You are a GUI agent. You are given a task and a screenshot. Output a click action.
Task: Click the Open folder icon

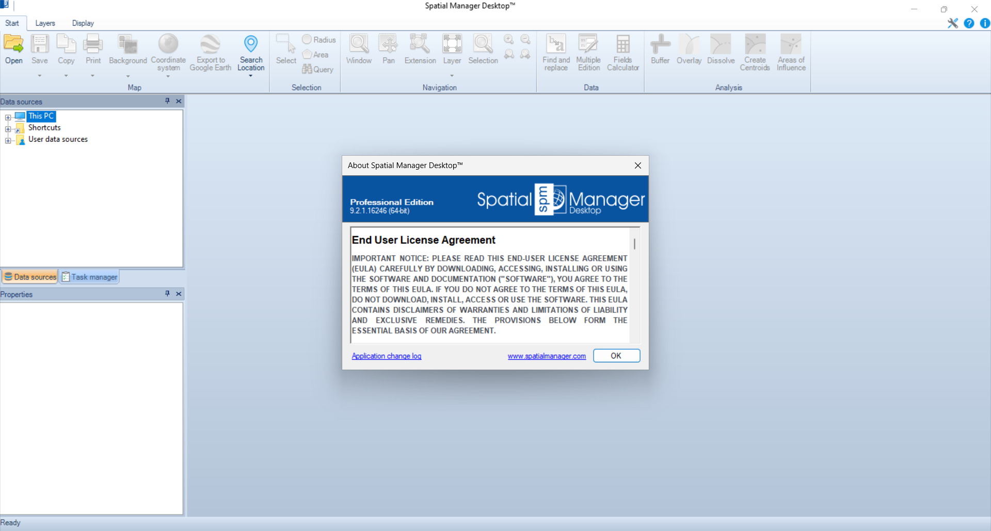(13, 44)
